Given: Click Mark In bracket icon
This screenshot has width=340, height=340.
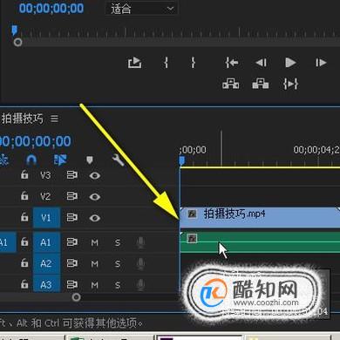Looking at the screenshot, I should [166, 63].
